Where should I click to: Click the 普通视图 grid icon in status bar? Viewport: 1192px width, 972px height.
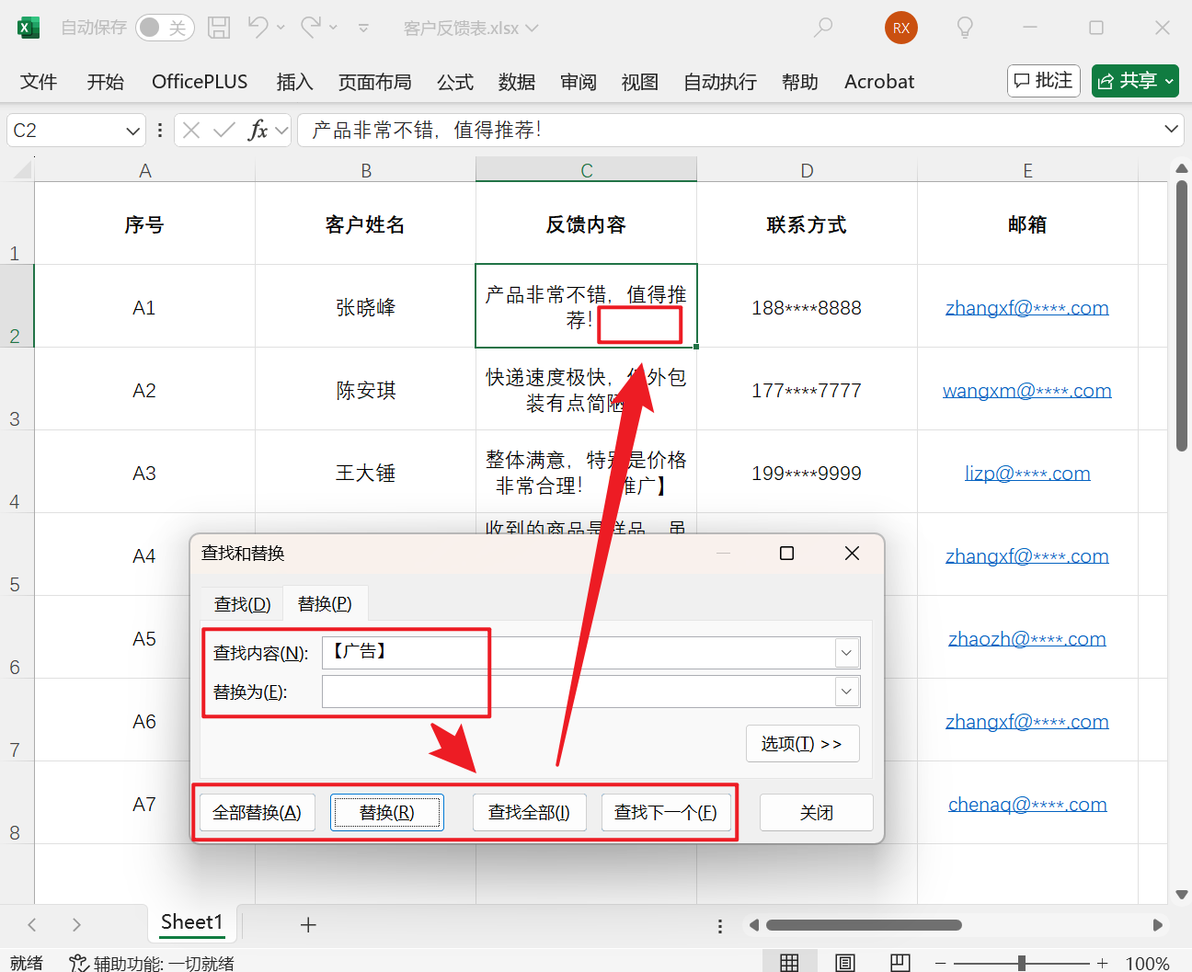789,962
